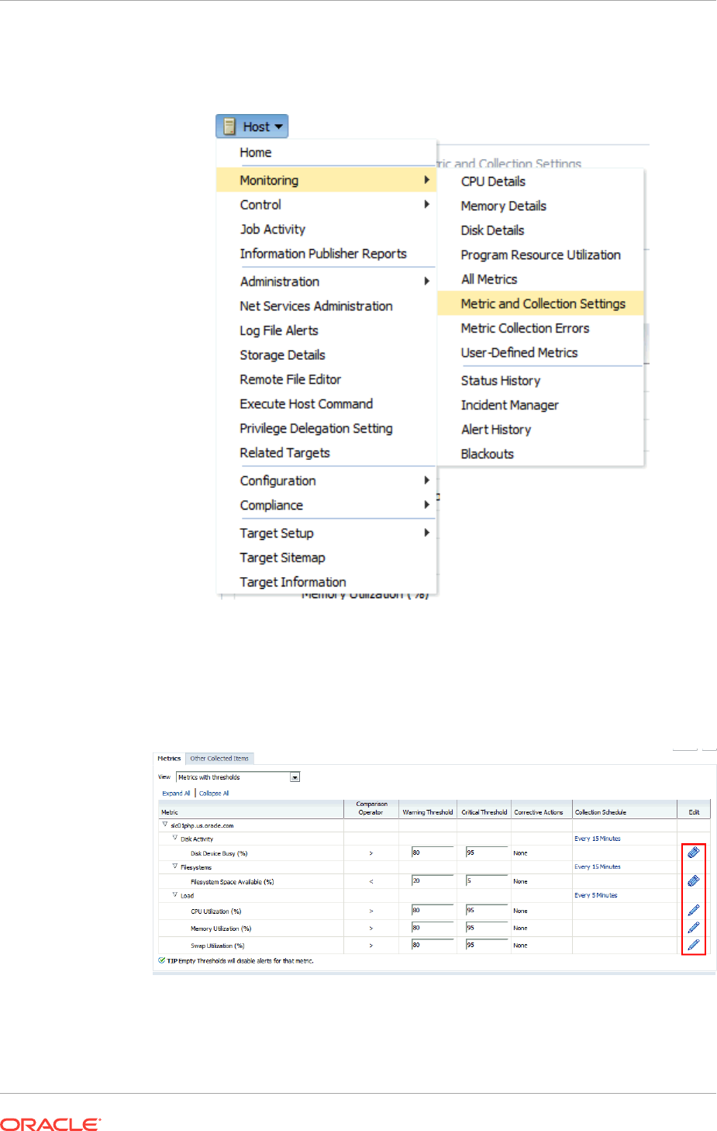Click warning threshold field for Disk Device Busy
717x1131 pixels.
(432, 853)
